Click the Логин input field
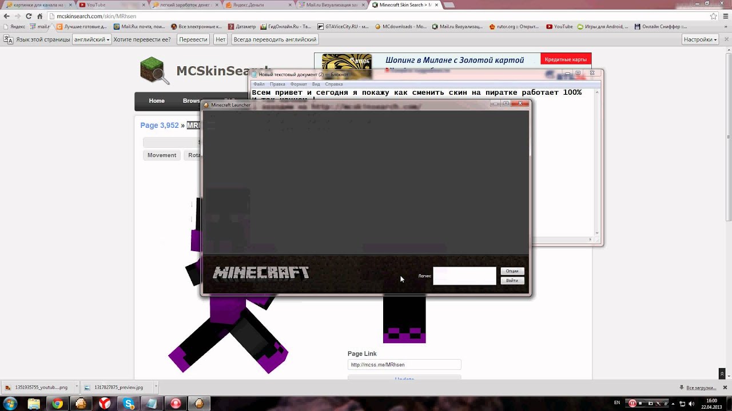Viewport: 732px width, 411px height. coord(464,276)
